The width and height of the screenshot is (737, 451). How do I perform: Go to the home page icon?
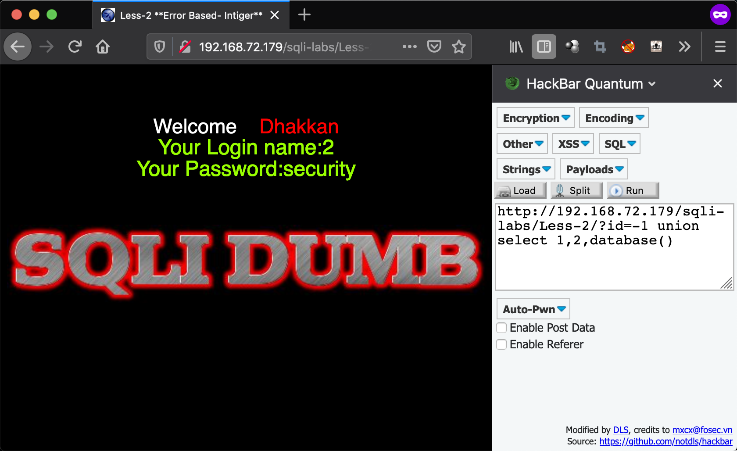pos(103,47)
